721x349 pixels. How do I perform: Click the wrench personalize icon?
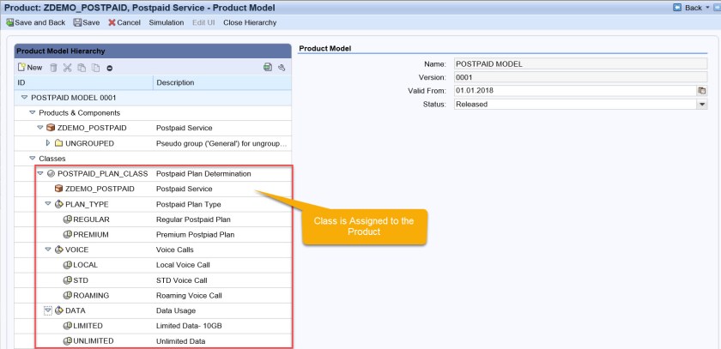pyautogui.click(x=282, y=68)
